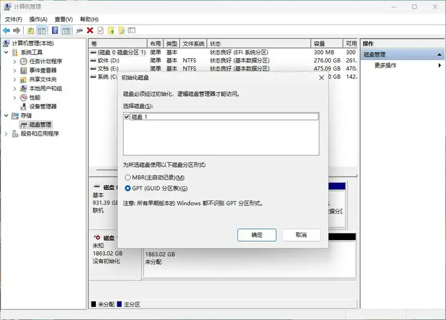This screenshot has height=320, width=446.
Task: Click the 状态 column header
Action: coord(259,44)
